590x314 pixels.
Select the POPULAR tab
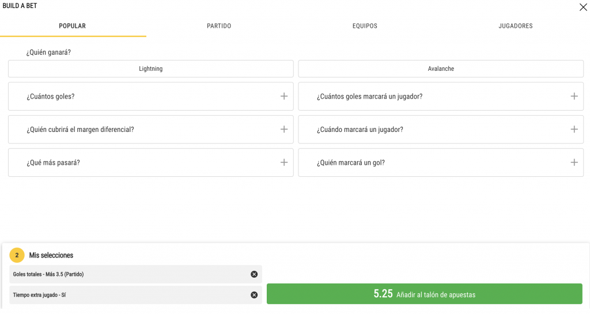pyautogui.click(x=72, y=26)
